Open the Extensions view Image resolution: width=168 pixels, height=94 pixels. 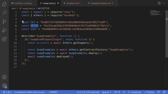4,39
